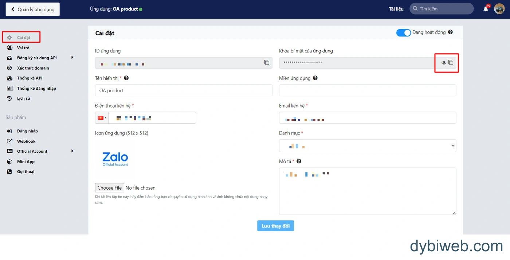Expand Đăng ký sử dụng API submenu arrow
The image size is (510, 260).
[72, 58]
